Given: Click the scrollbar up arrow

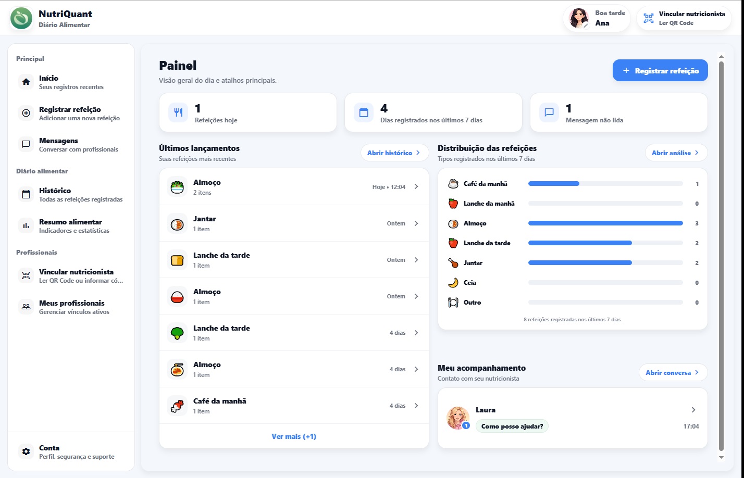Looking at the screenshot, I should click(x=721, y=56).
